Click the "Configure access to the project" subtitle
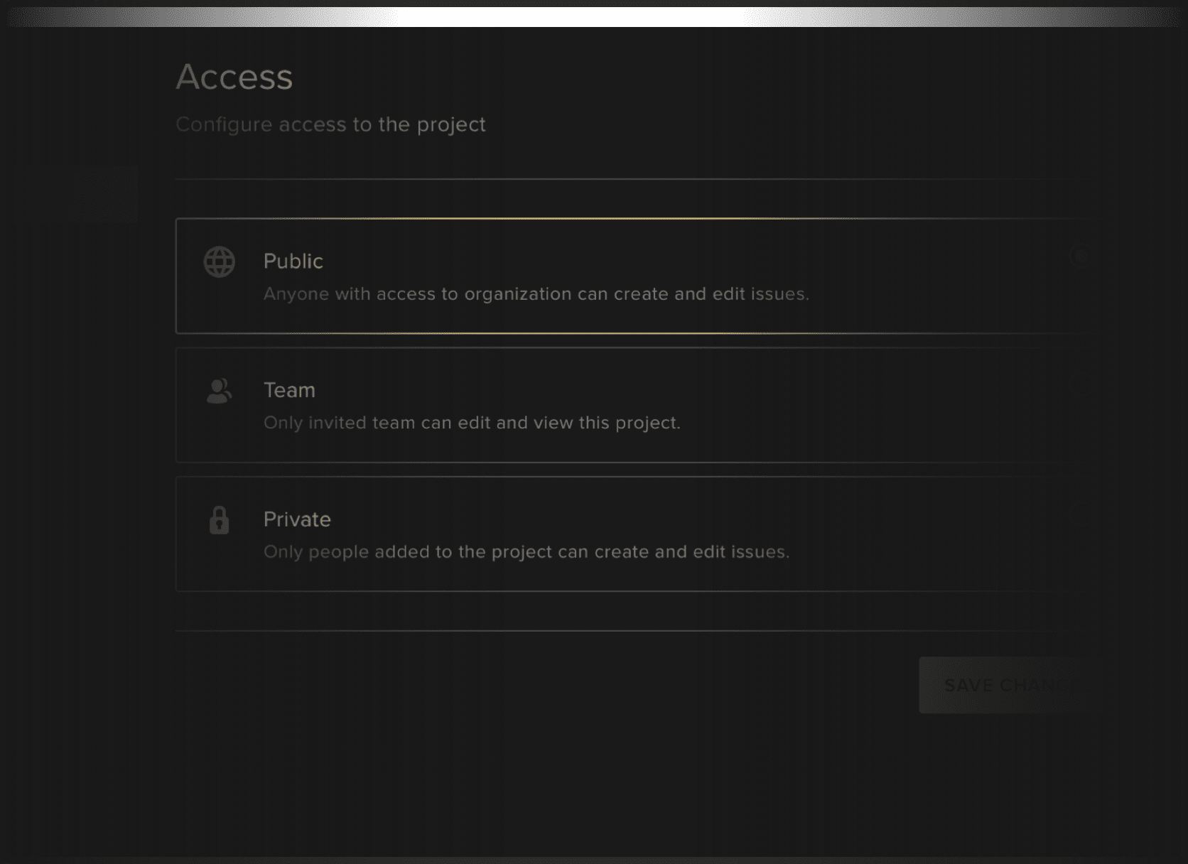1188x864 pixels. (330, 124)
